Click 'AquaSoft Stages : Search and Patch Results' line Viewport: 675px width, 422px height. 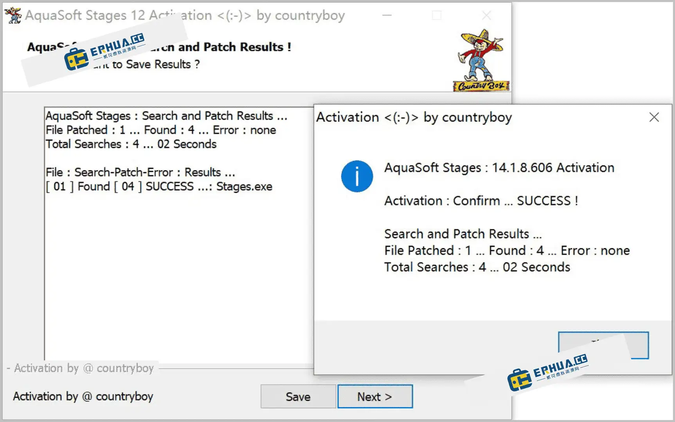[x=166, y=116]
